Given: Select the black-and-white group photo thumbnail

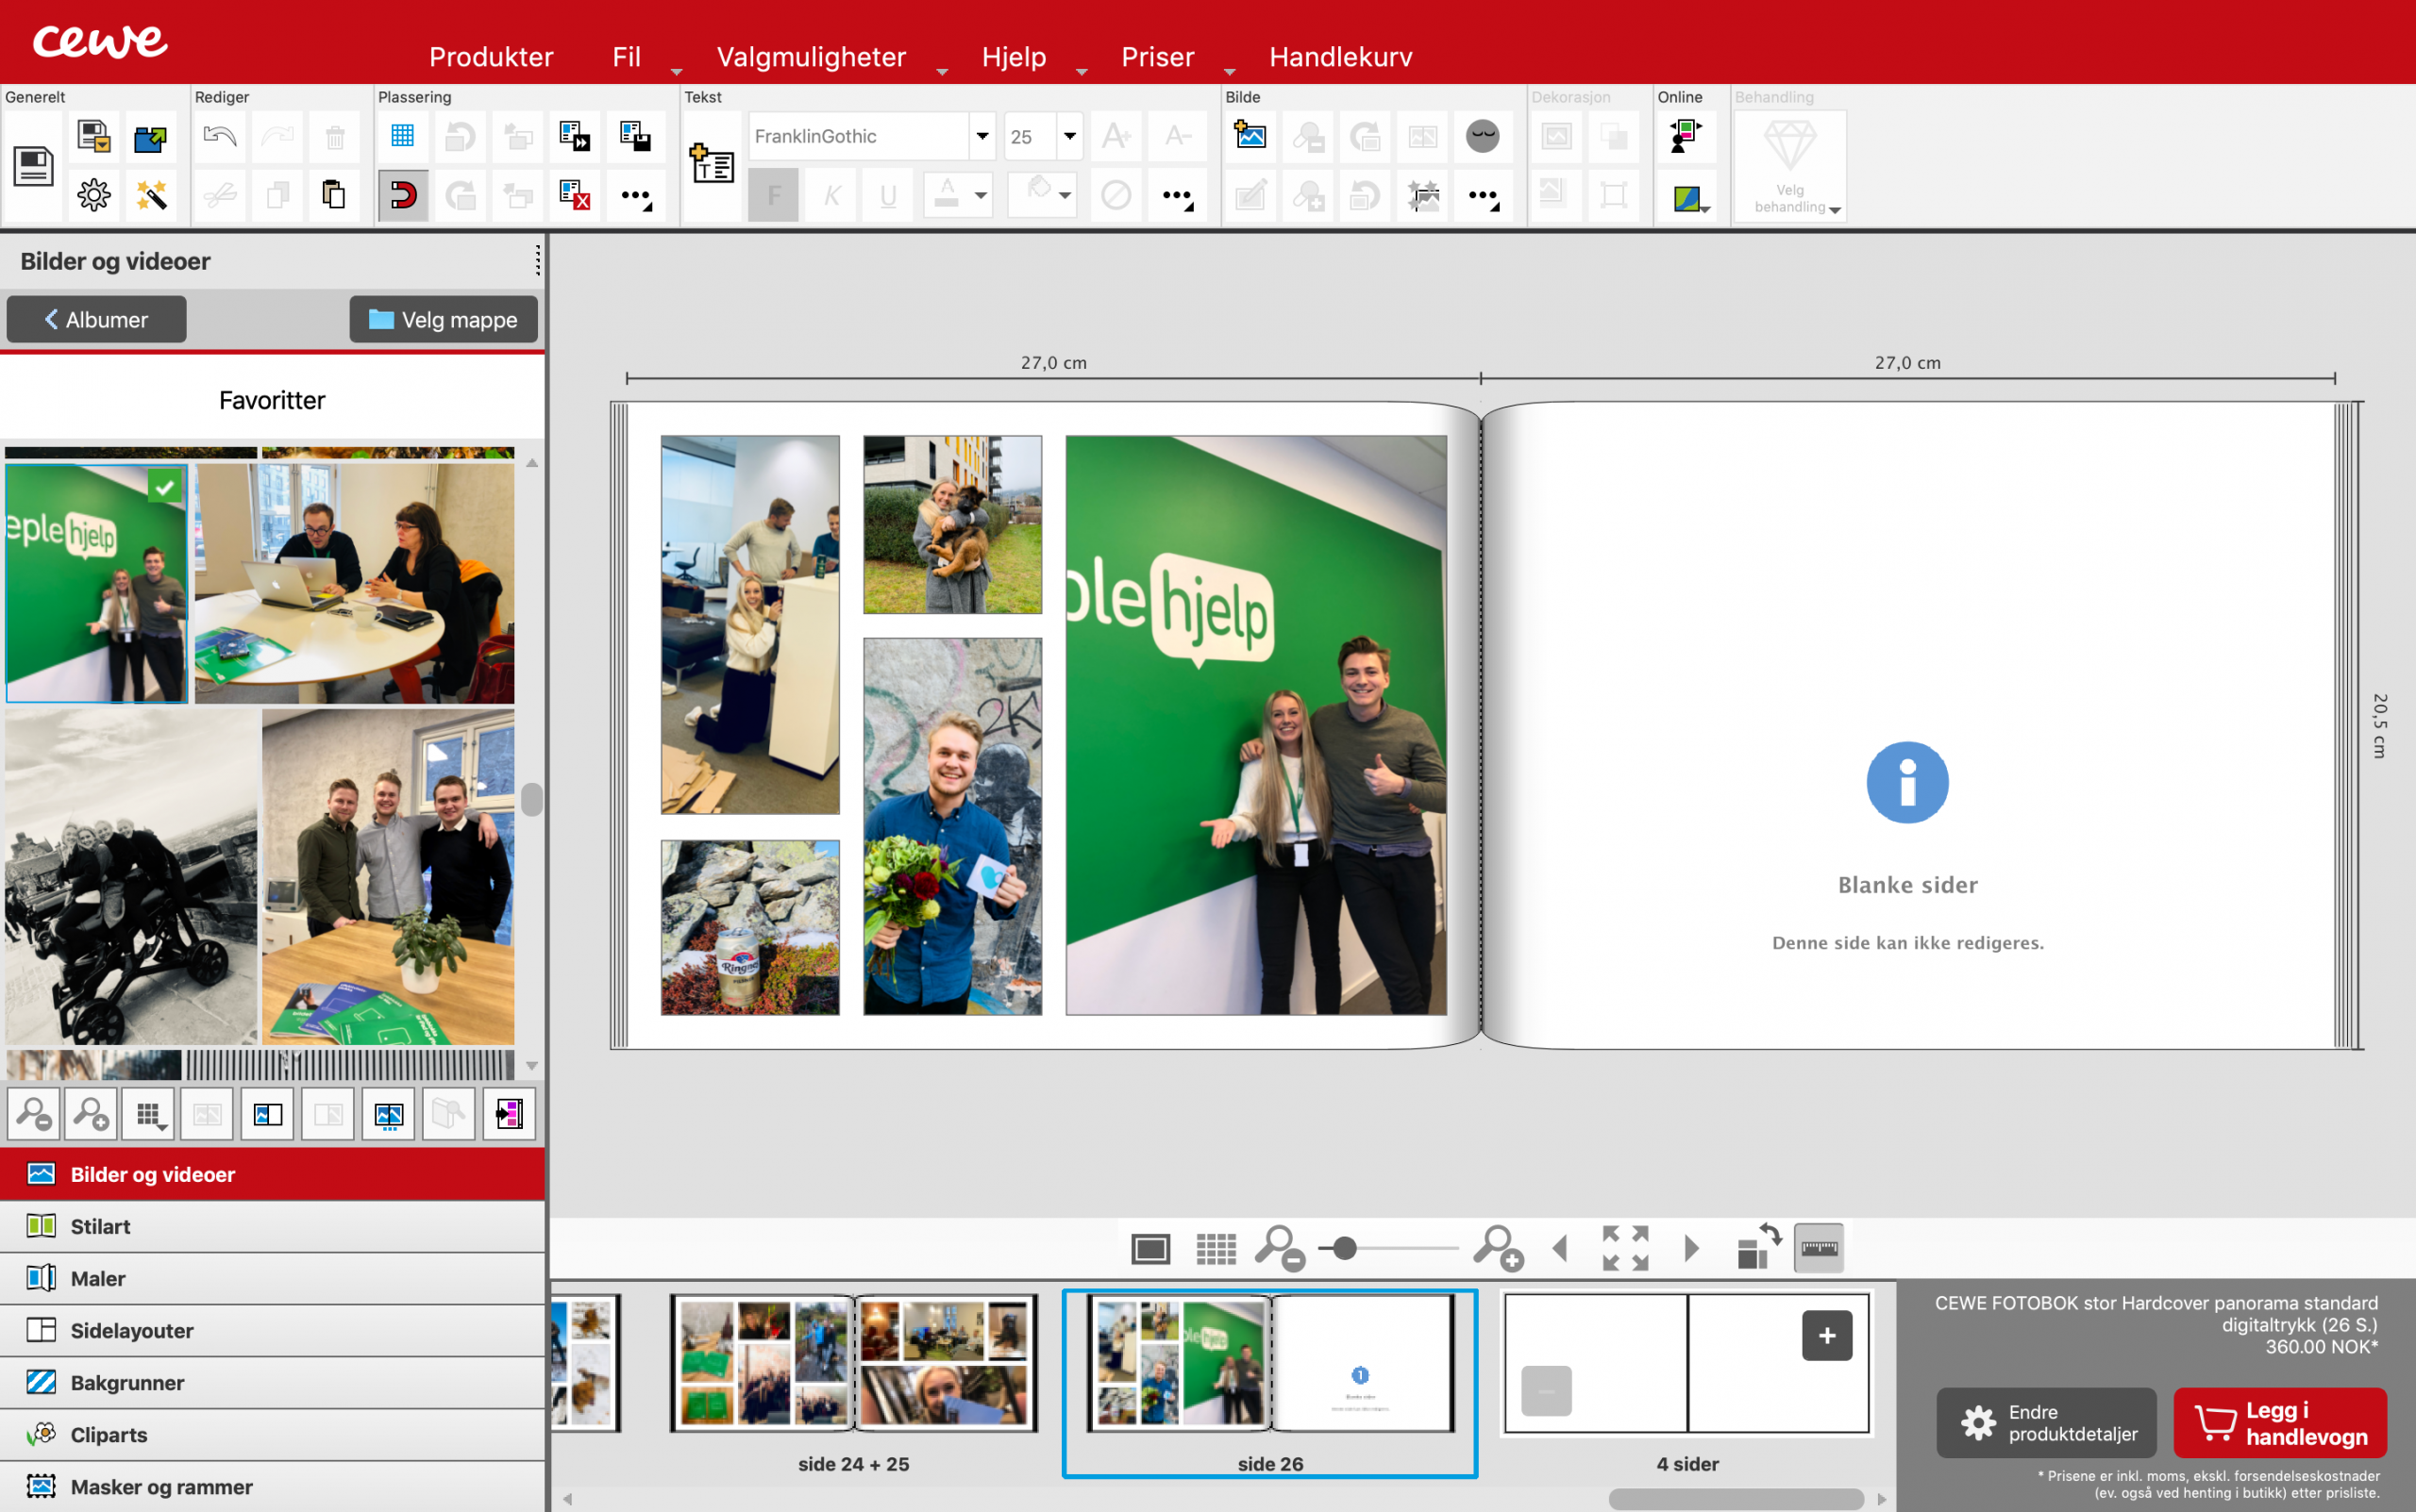Looking at the screenshot, I should point(131,877).
